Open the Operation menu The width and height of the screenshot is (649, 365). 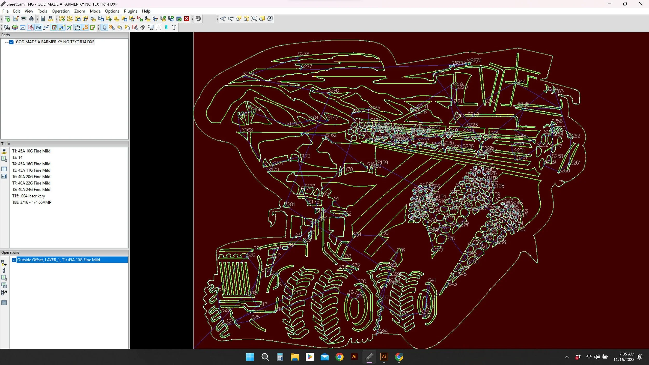(60, 11)
